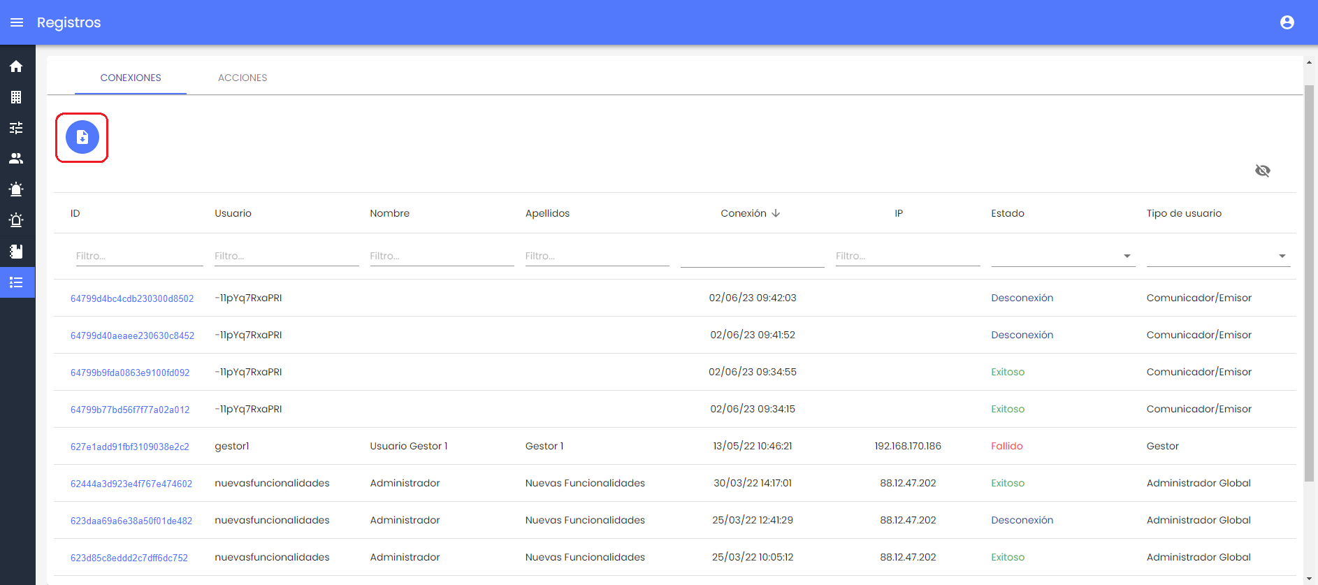Switch to the ACCIONES tab
Image resolution: width=1318 pixels, height=585 pixels.
click(x=242, y=78)
